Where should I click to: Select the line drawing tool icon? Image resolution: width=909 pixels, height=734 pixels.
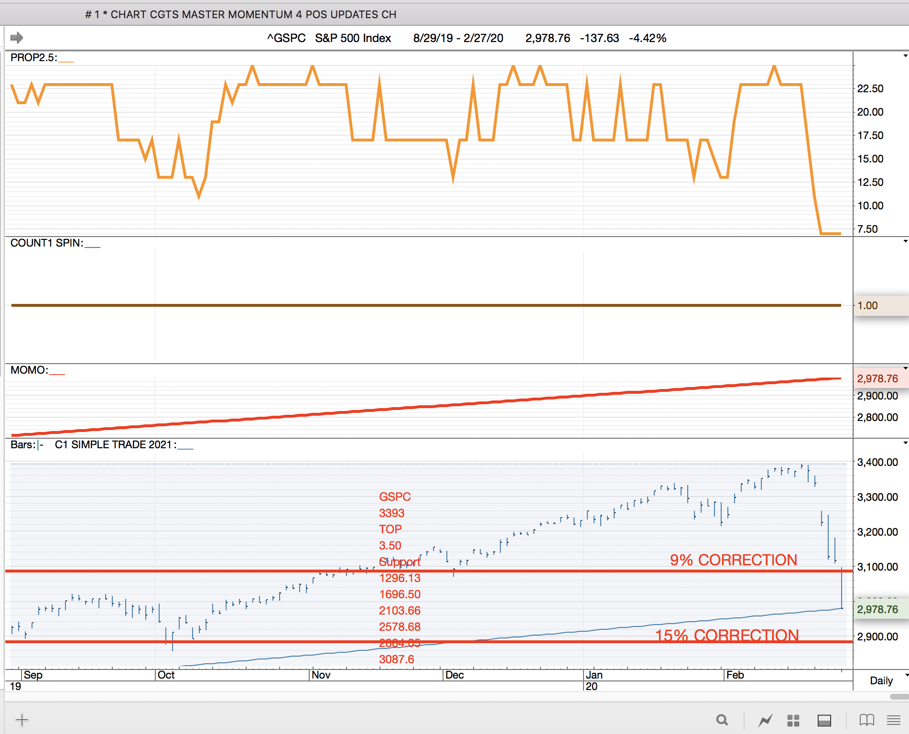point(765,720)
